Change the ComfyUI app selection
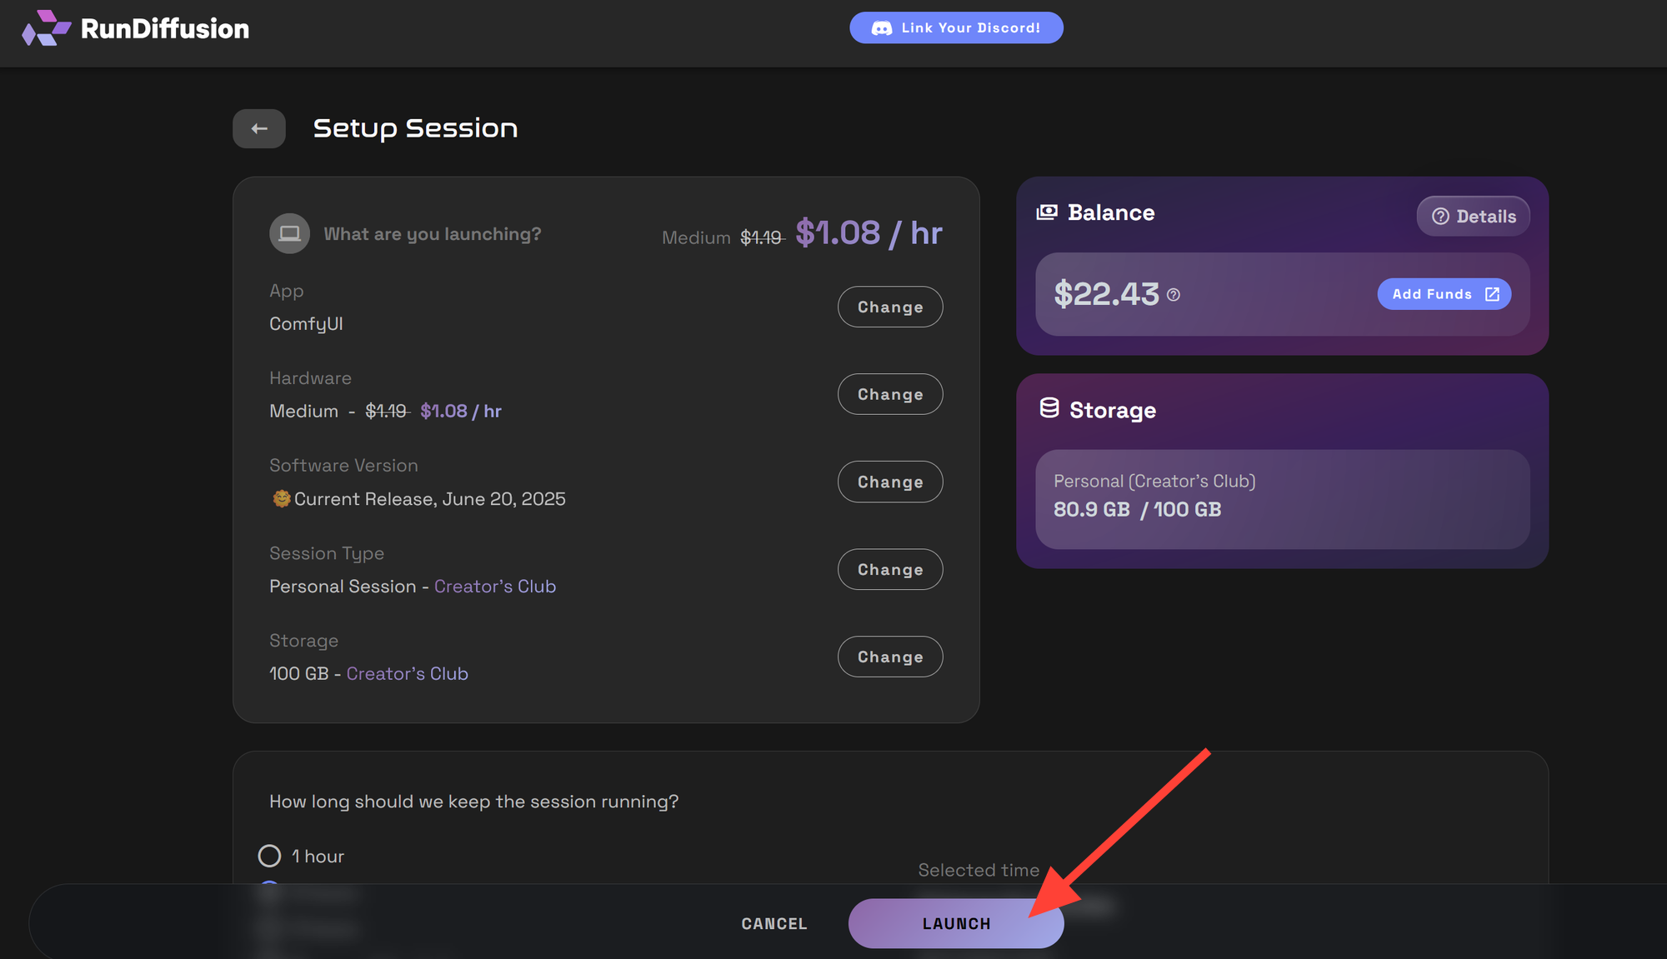The image size is (1667, 959). tap(890, 307)
